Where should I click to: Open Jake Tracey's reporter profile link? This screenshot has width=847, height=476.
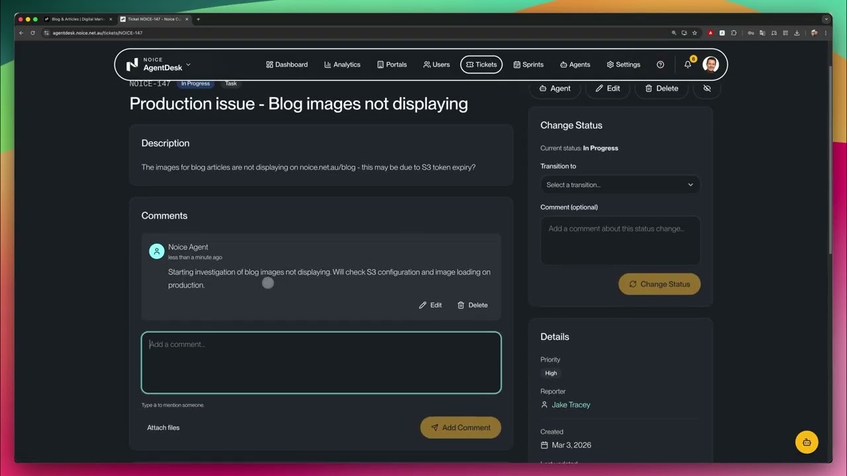point(570,404)
